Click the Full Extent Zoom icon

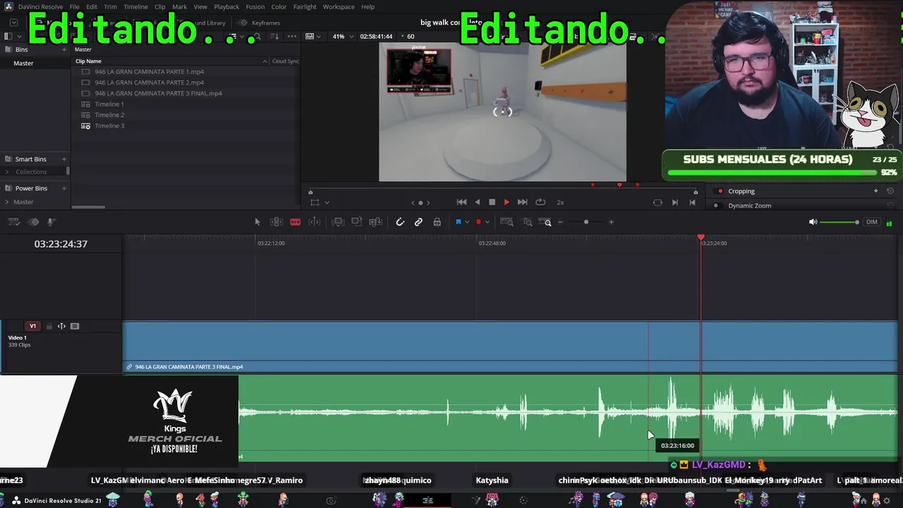[x=507, y=222]
